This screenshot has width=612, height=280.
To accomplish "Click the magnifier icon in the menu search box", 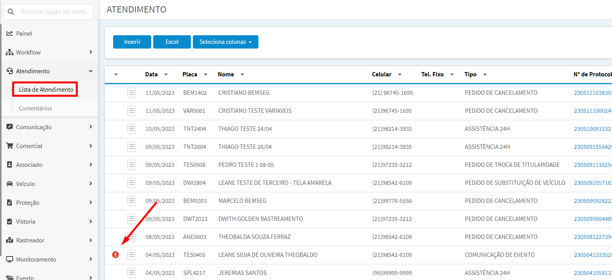I will click(x=11, y=12).
